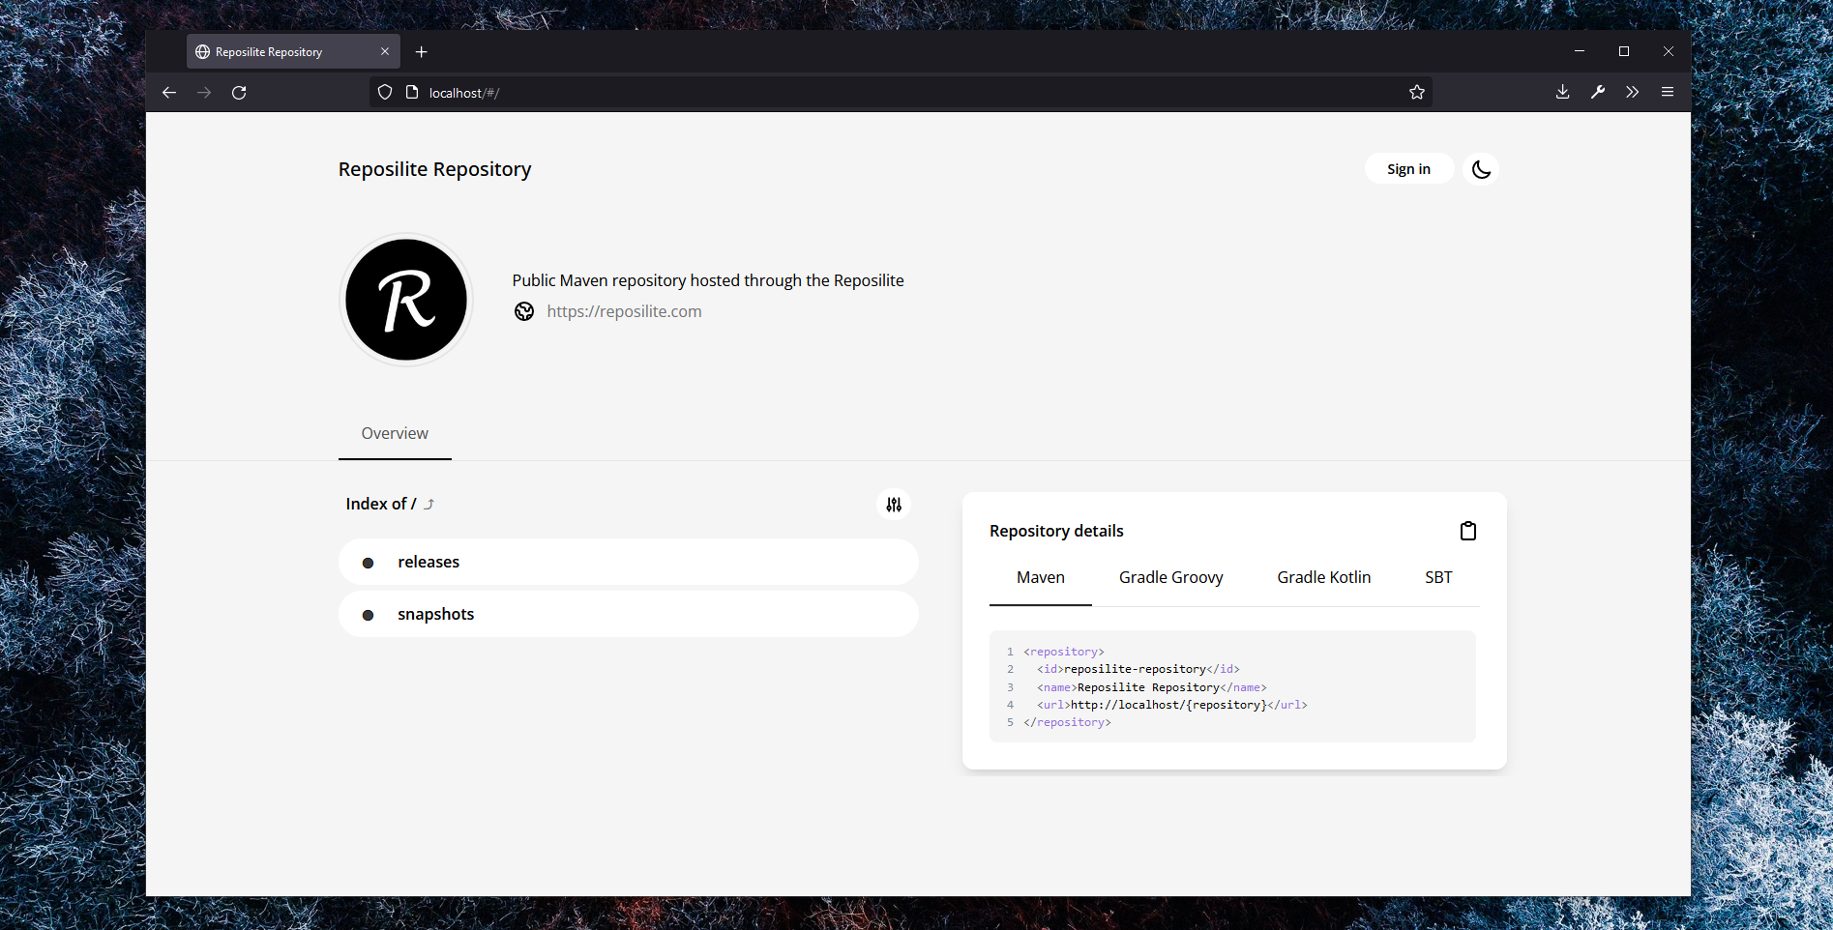Open the https://reposilite.com link
This screenshot has height=930, width=1833.
point(624,311)
